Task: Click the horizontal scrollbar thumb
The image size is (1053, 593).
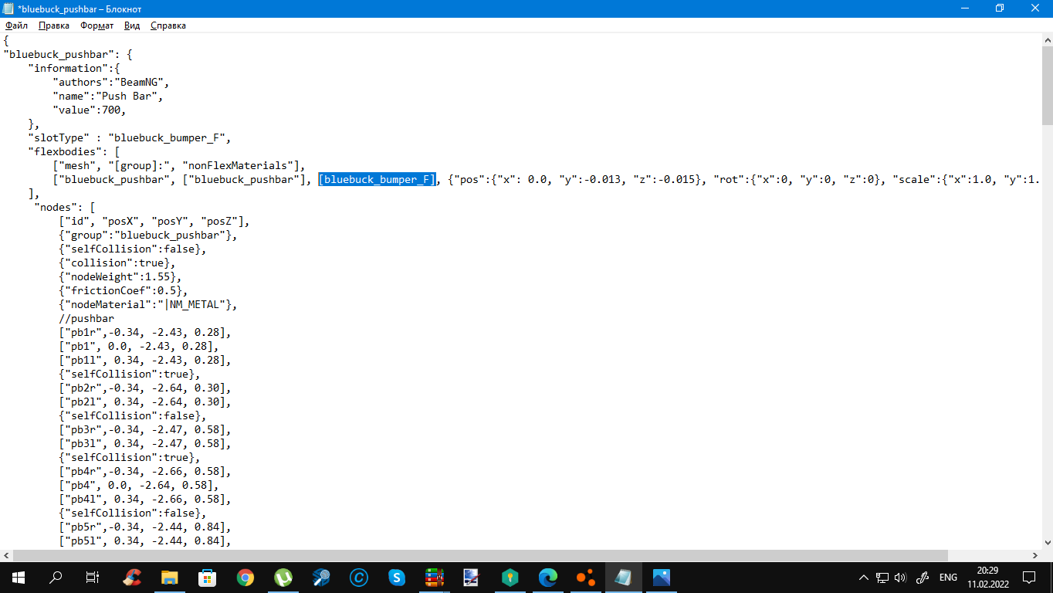Action: coord(481,556)
